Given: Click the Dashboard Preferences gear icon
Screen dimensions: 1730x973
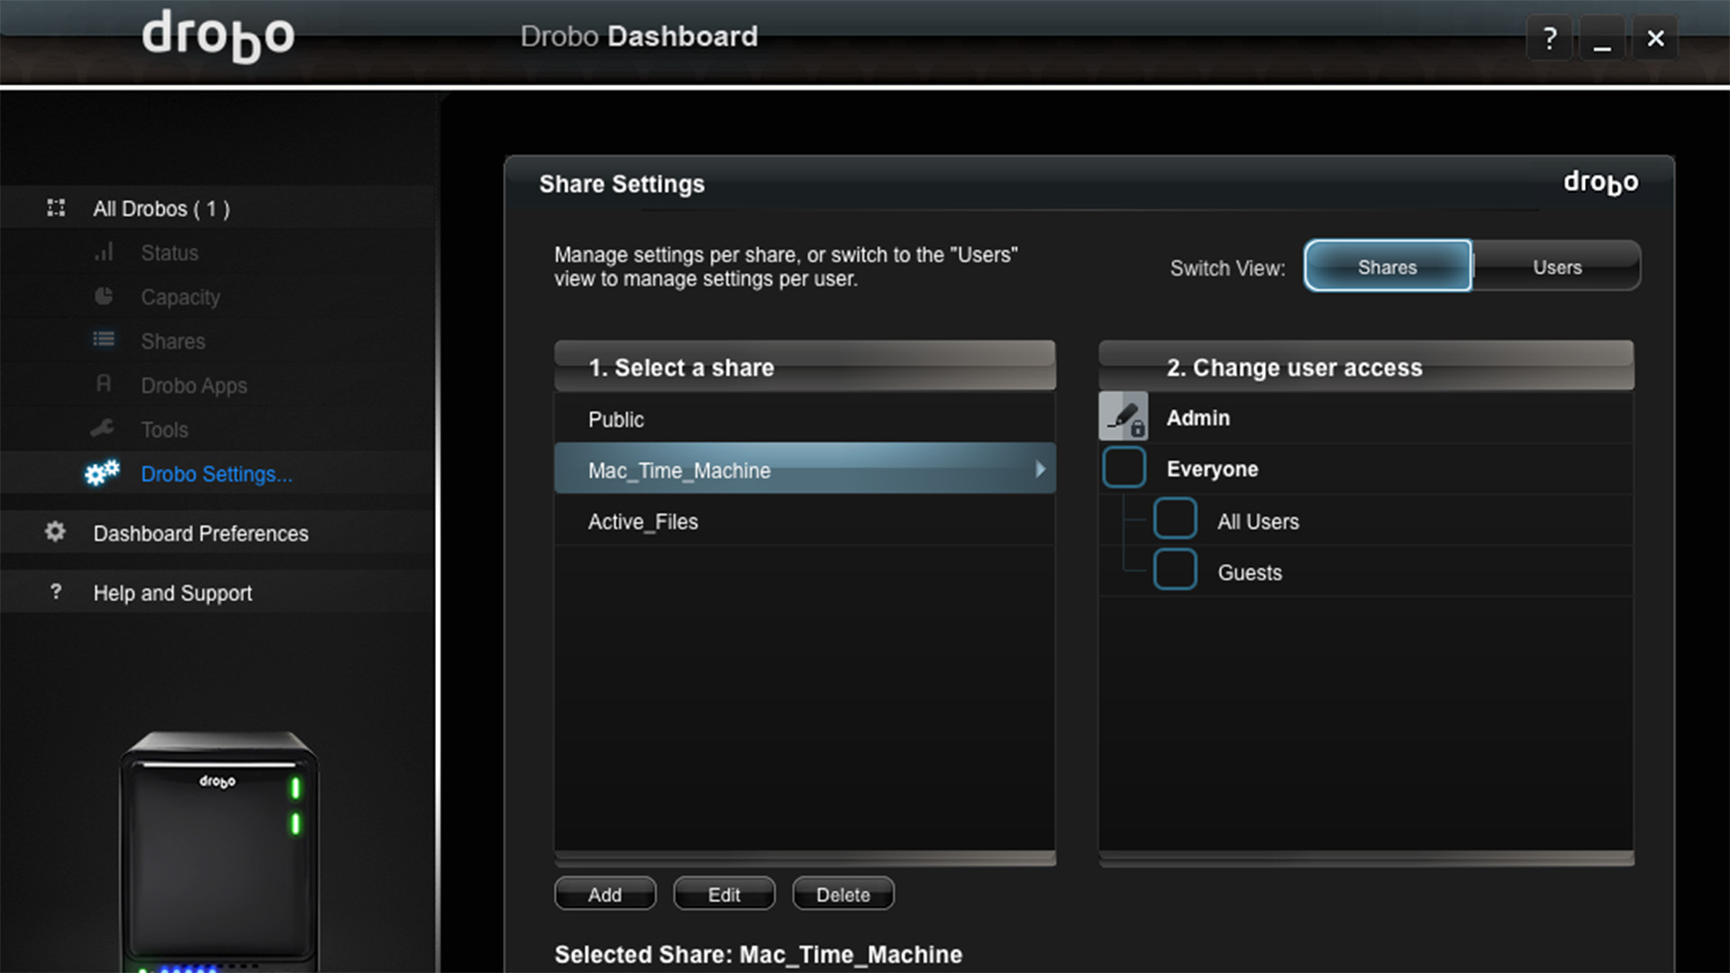Looking at the screenshot, I should pos(55,532).
